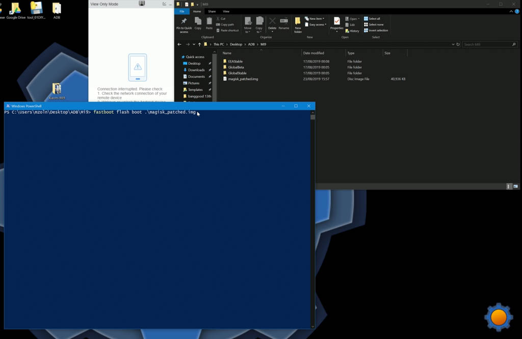The image size is (522, 339).
Task: Select the Xiaomi Mi9 desktop folder
Action: 57,91
